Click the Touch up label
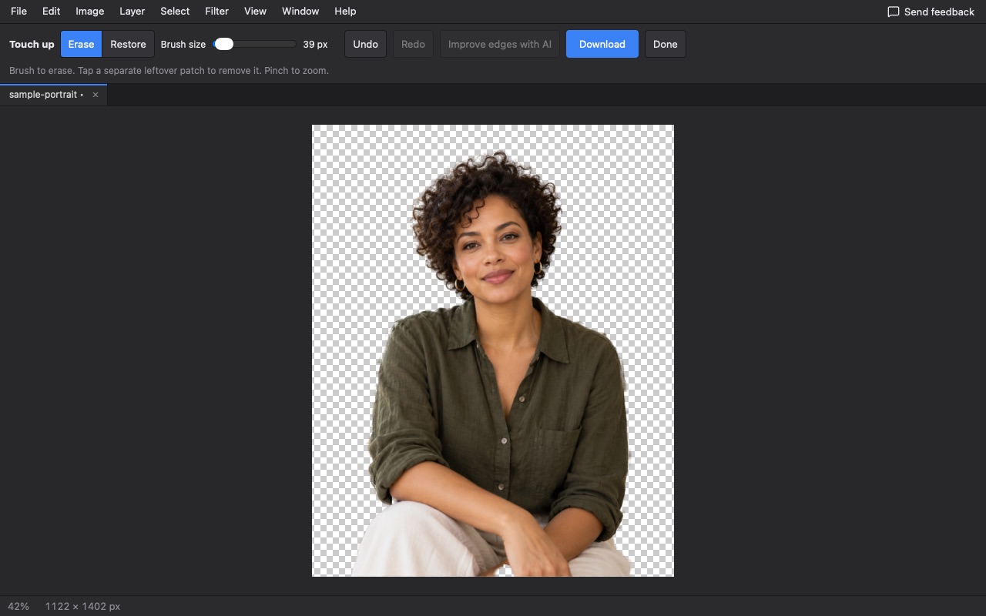Viewport: 986px width, 616px height. click(32, 44)
